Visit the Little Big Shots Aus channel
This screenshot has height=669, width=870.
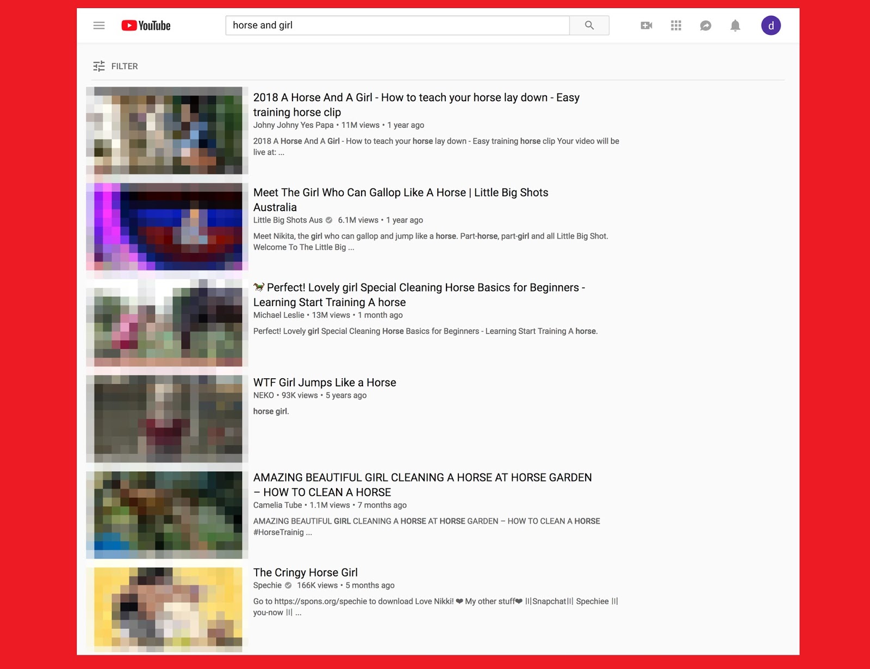click(288, 220)
